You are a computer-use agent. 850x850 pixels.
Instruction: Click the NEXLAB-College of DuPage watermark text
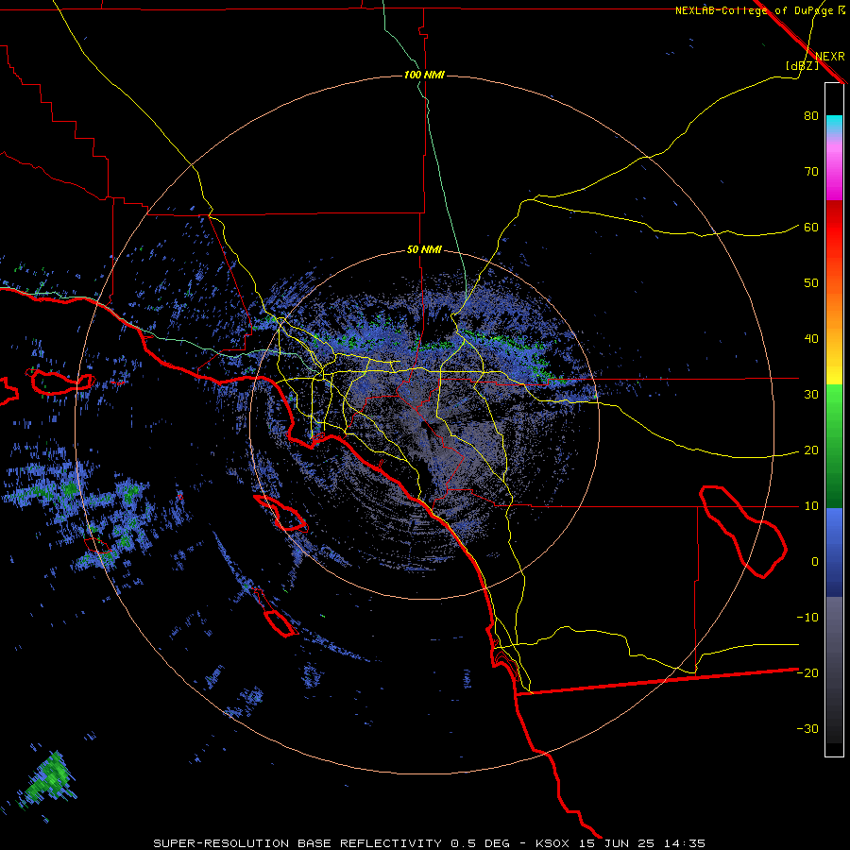(755, 10)
